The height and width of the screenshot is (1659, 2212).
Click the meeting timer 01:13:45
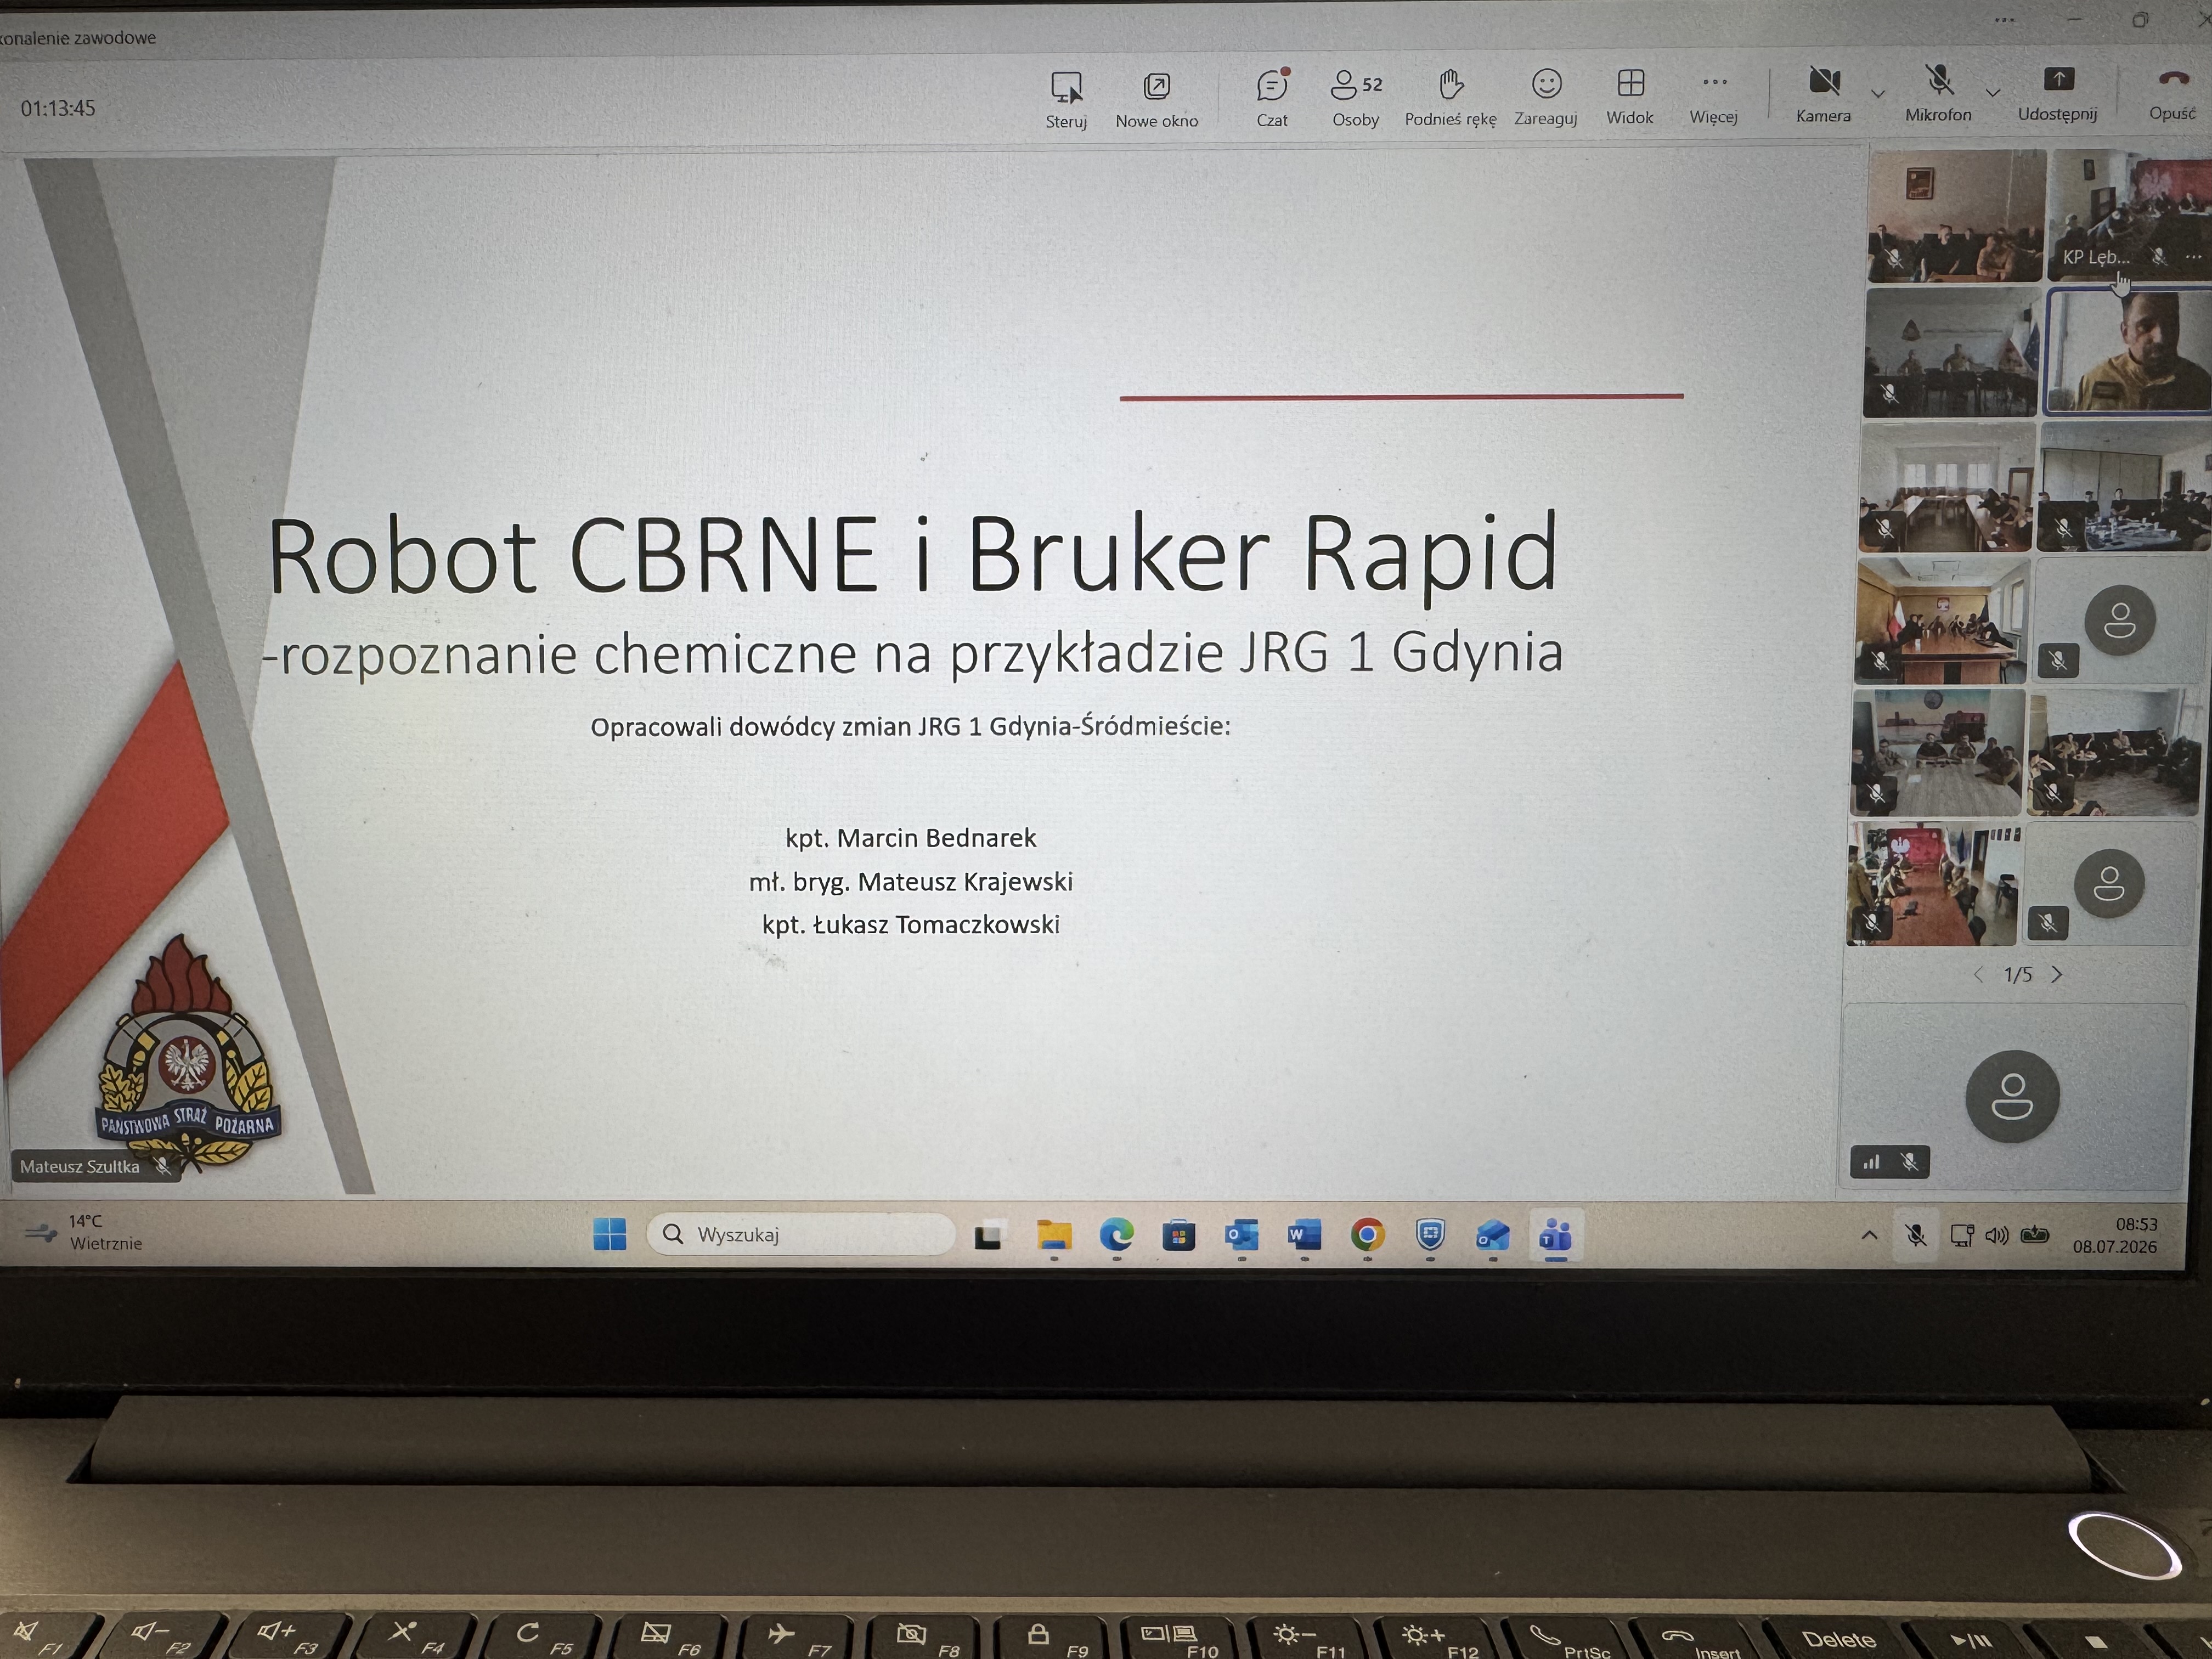pos(58,108)
